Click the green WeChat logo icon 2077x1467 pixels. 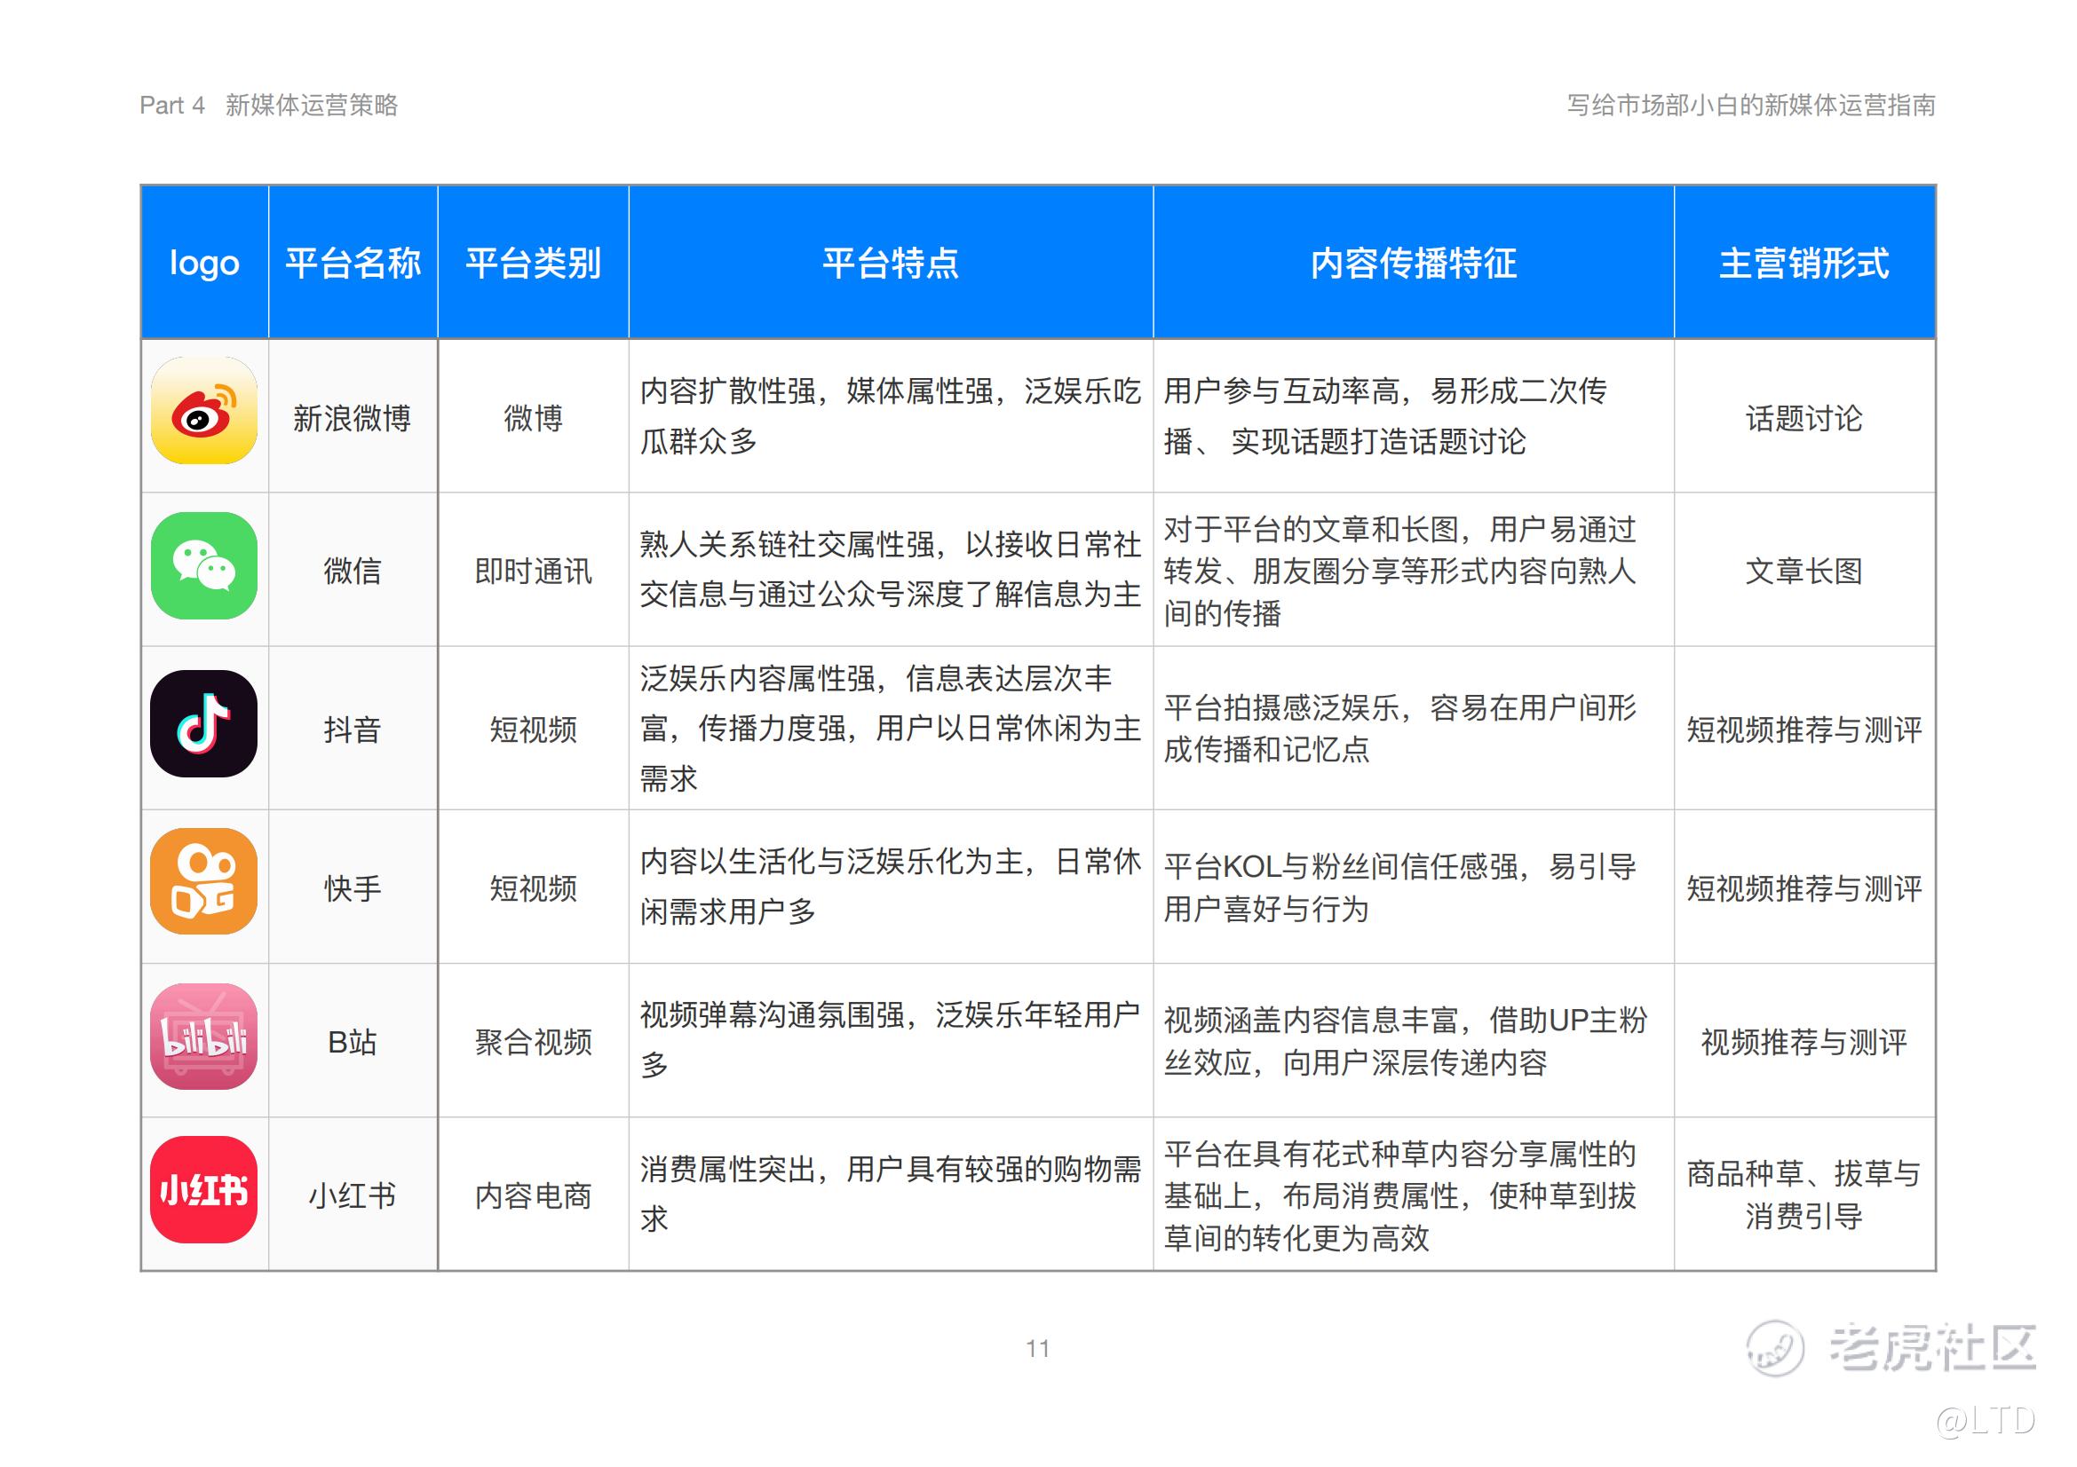tap(203, 566)
